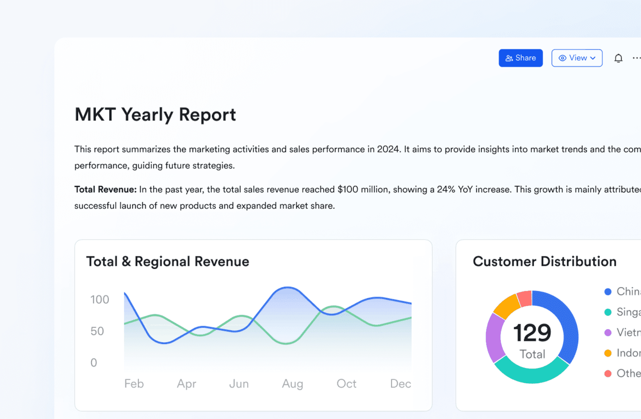Select the MKT Yearly Report title
Image resolution: width=641 pixels, height=419 pixels.
pyautogui.click(x=155, y=115)
